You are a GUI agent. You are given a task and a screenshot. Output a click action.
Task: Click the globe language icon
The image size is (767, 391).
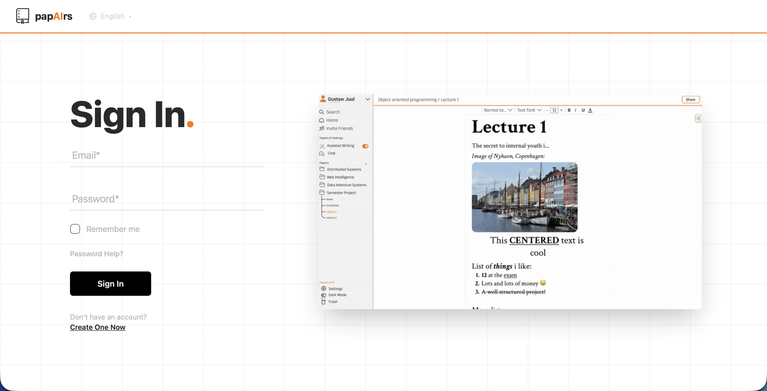coord(93,16)
